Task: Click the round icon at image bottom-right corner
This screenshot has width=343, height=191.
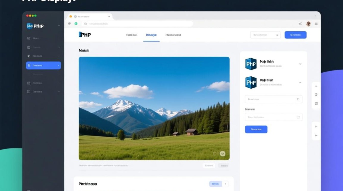Action: point(223,153)
